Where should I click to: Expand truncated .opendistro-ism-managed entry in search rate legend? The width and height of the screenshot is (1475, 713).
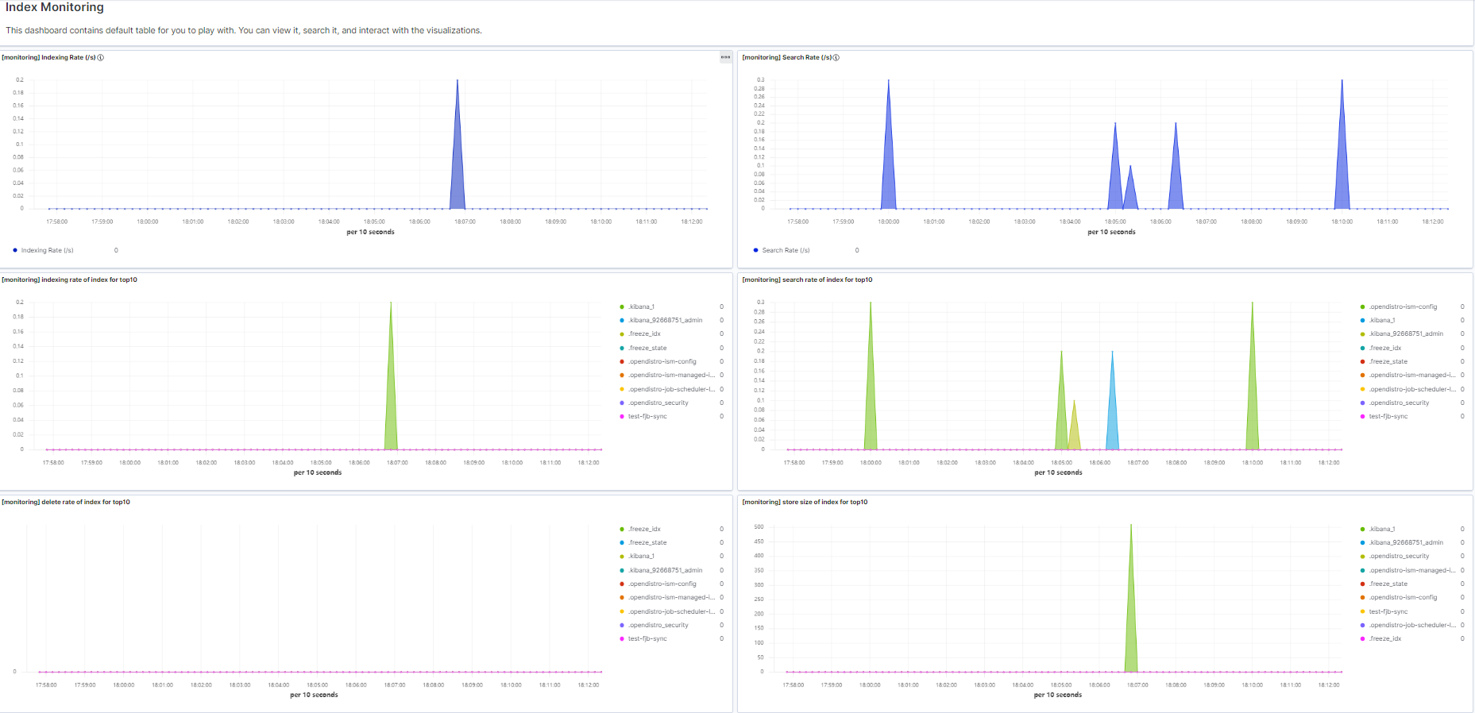click(x=1411, y=375)
